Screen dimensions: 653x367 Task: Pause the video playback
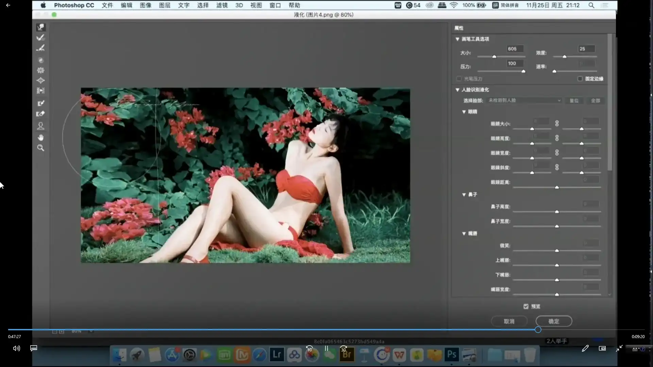tap(326, 348)
